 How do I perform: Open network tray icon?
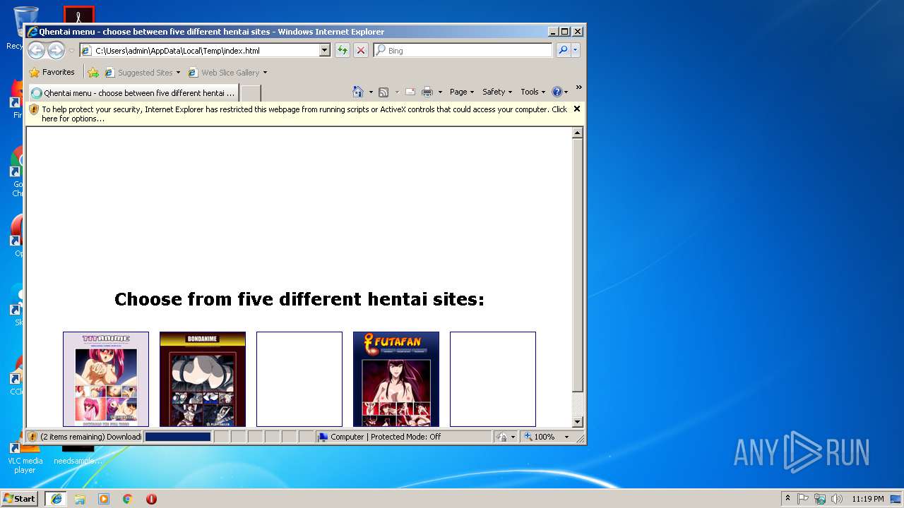820,499
